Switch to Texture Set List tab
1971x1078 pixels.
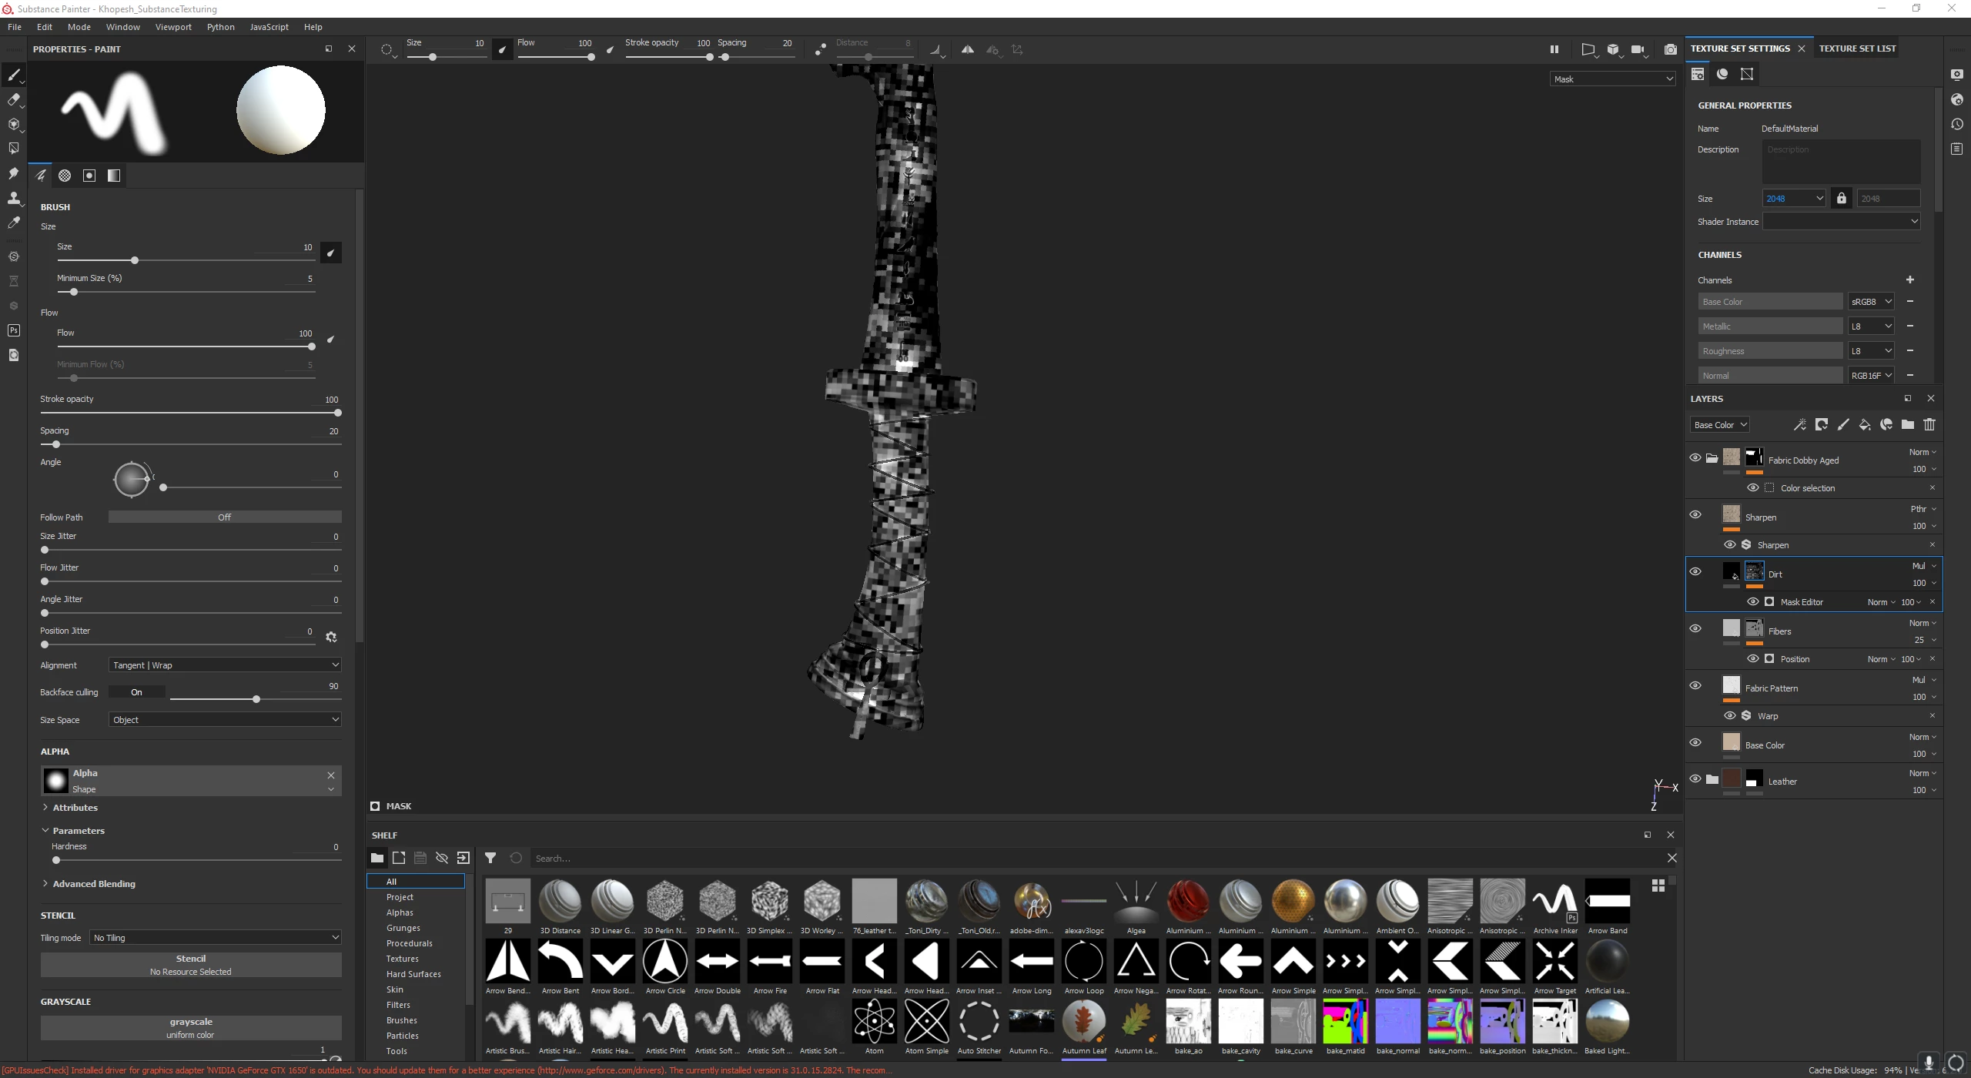coord(1856,49)
